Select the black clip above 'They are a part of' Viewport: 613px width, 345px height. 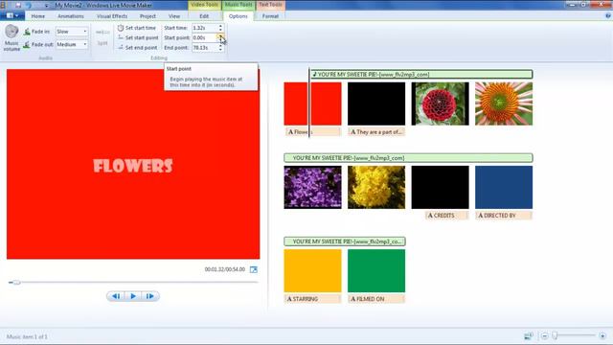point(376,103)
